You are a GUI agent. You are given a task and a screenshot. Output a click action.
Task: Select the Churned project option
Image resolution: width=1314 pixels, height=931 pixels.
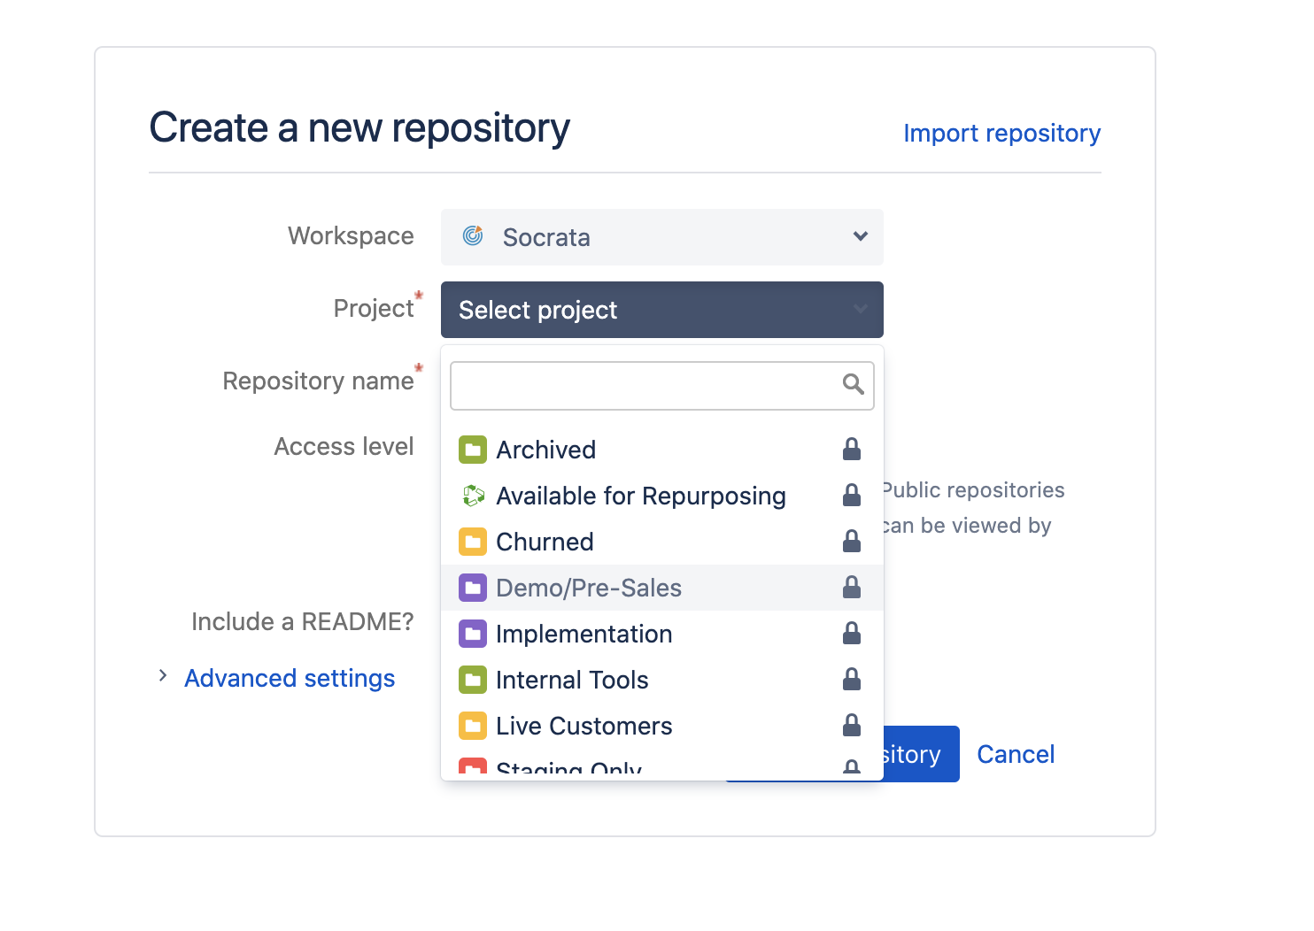pyautogui.click(x=662, y=542)
